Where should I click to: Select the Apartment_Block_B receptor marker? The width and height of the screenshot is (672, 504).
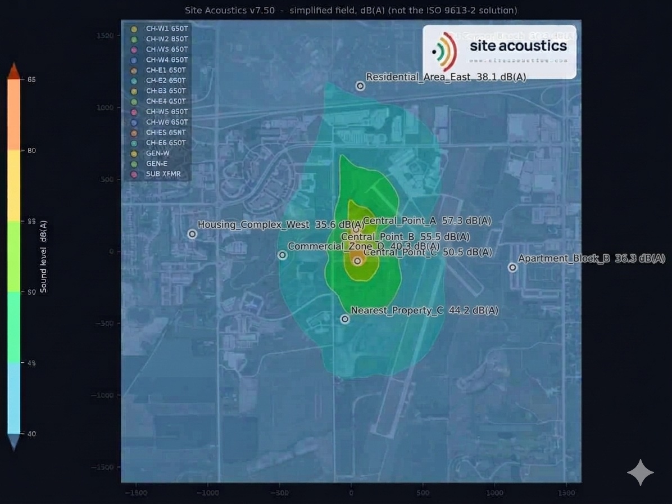coord(512,268)
